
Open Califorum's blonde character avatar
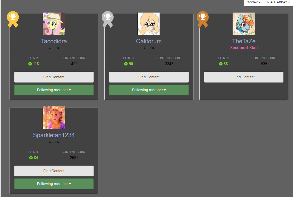click(x=149, y=24)
